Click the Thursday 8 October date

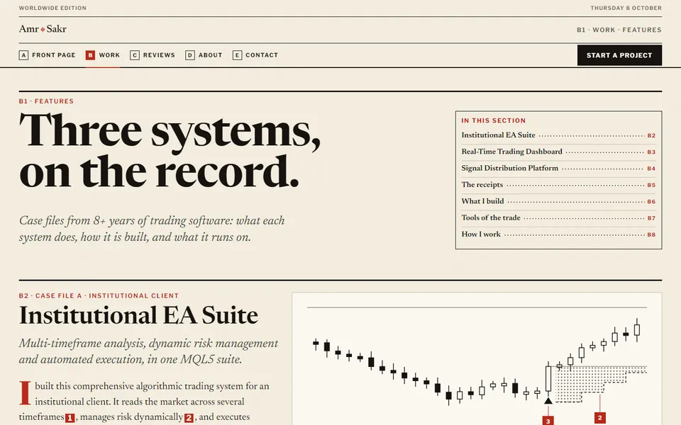tap(626, 8)
